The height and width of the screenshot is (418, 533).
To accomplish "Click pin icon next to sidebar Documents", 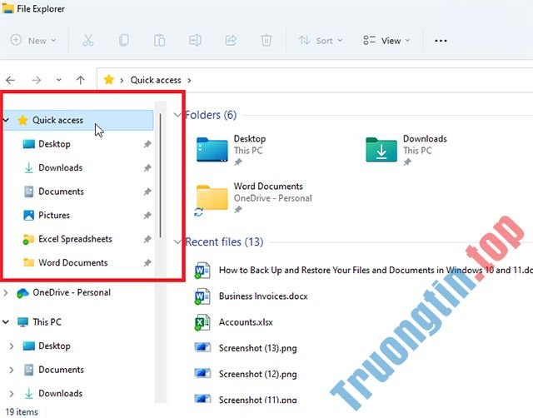I will (x=147, y=192).
